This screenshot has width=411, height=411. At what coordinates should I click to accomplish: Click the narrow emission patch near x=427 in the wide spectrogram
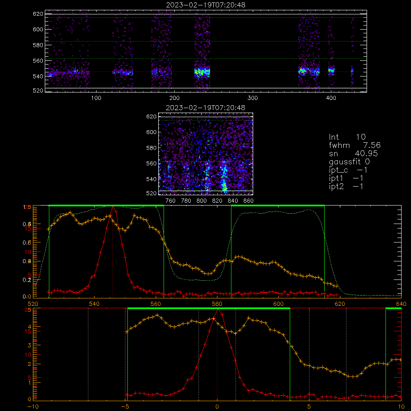352,71
